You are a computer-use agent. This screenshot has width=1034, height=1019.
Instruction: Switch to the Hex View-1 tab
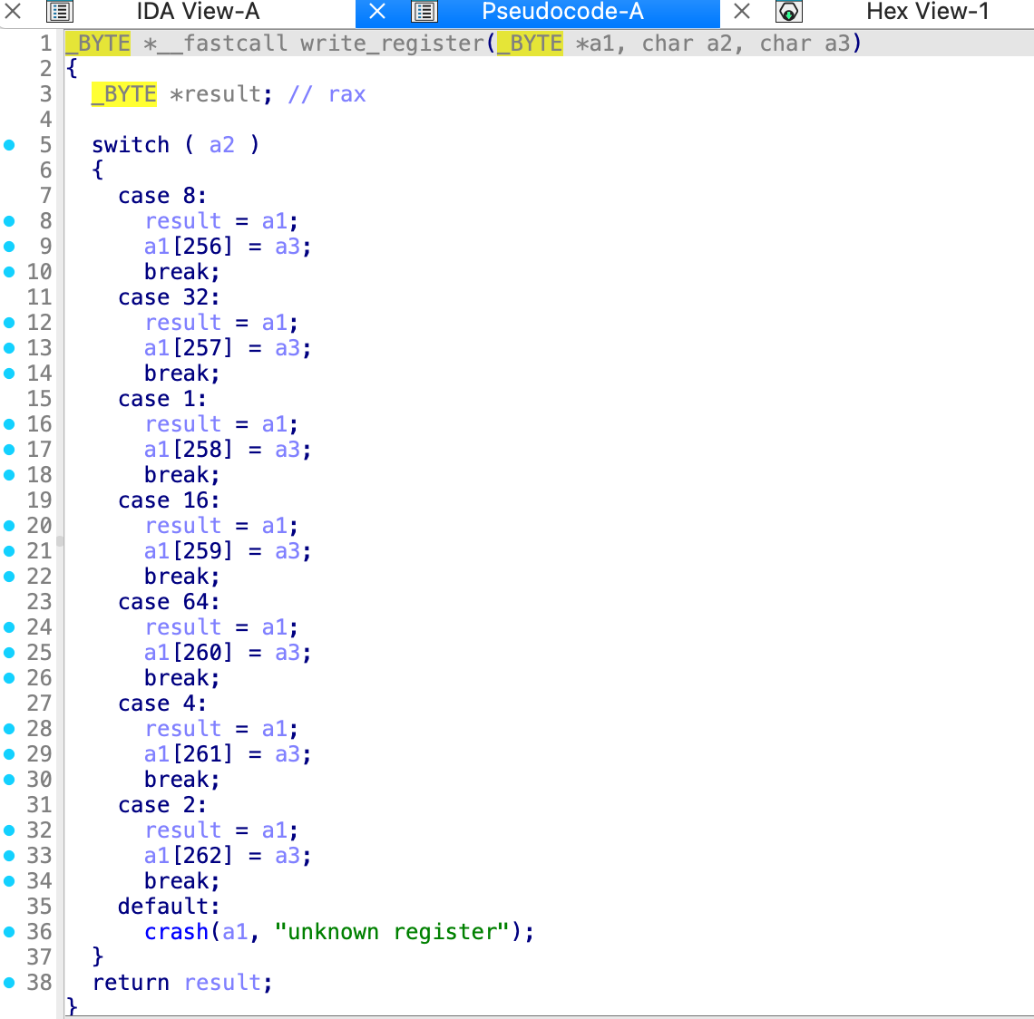pyautogui.click(x=927, y=12)
